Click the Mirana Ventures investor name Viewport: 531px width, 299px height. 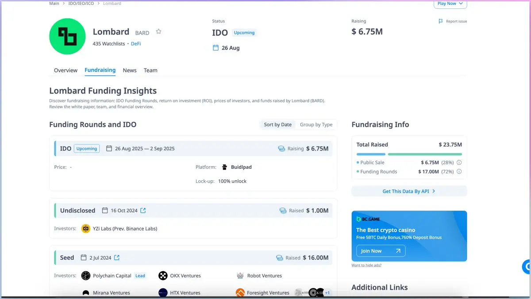click(x=112, y=293)
